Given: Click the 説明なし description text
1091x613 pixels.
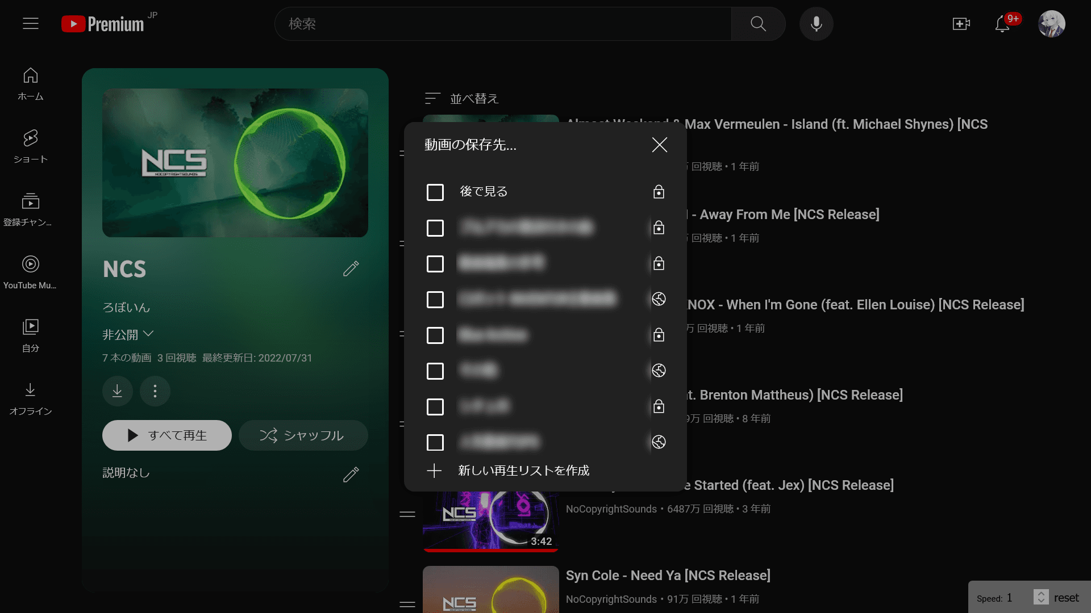Looking at the screenshot, I should 126,473.
